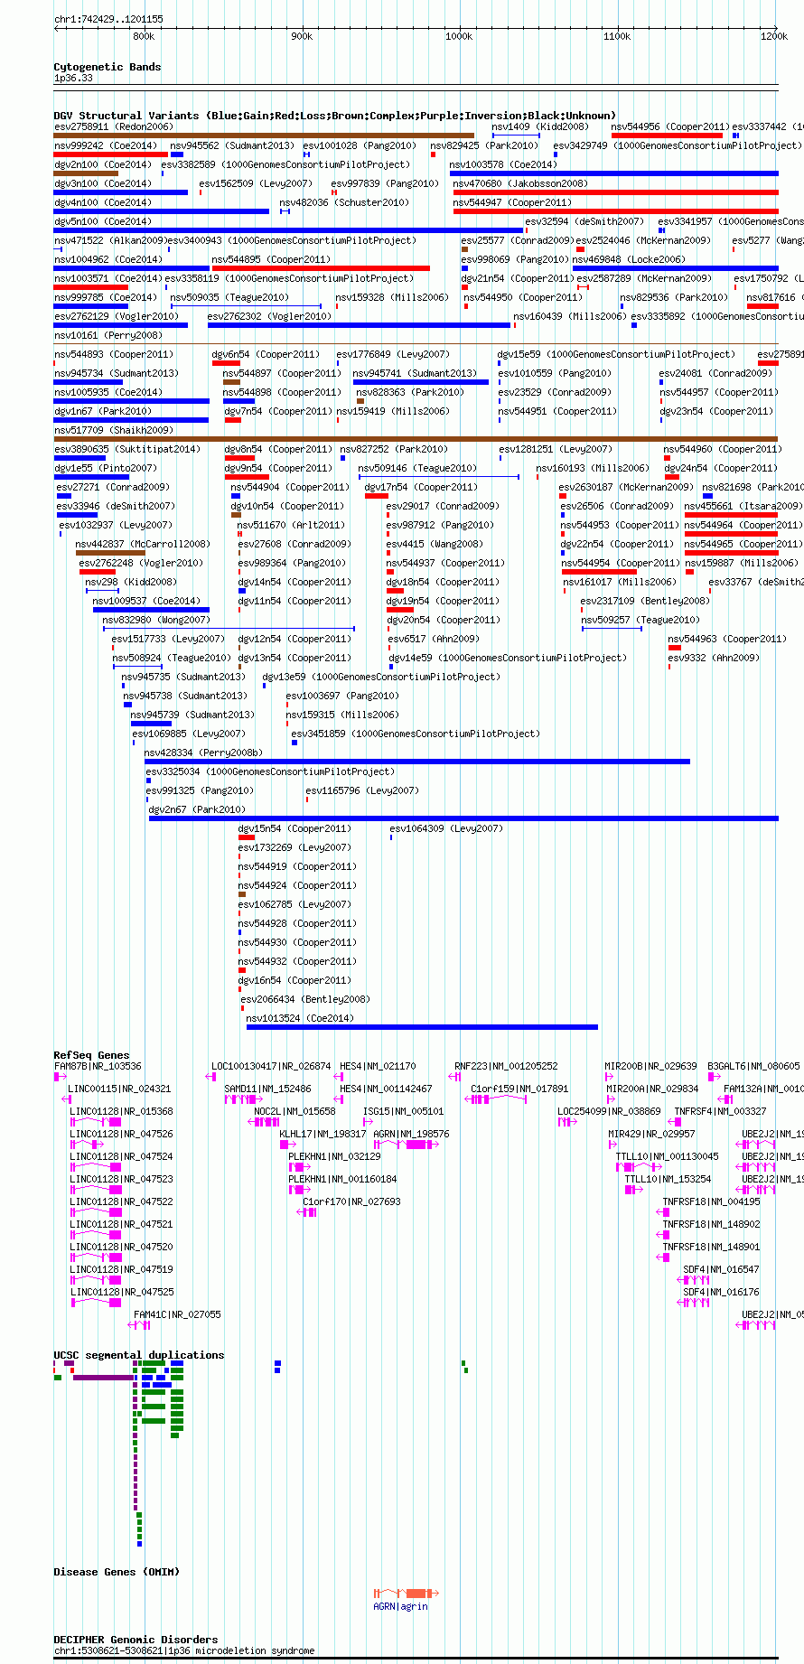Click the purple segmental duplication bar

pos(104,1378)
